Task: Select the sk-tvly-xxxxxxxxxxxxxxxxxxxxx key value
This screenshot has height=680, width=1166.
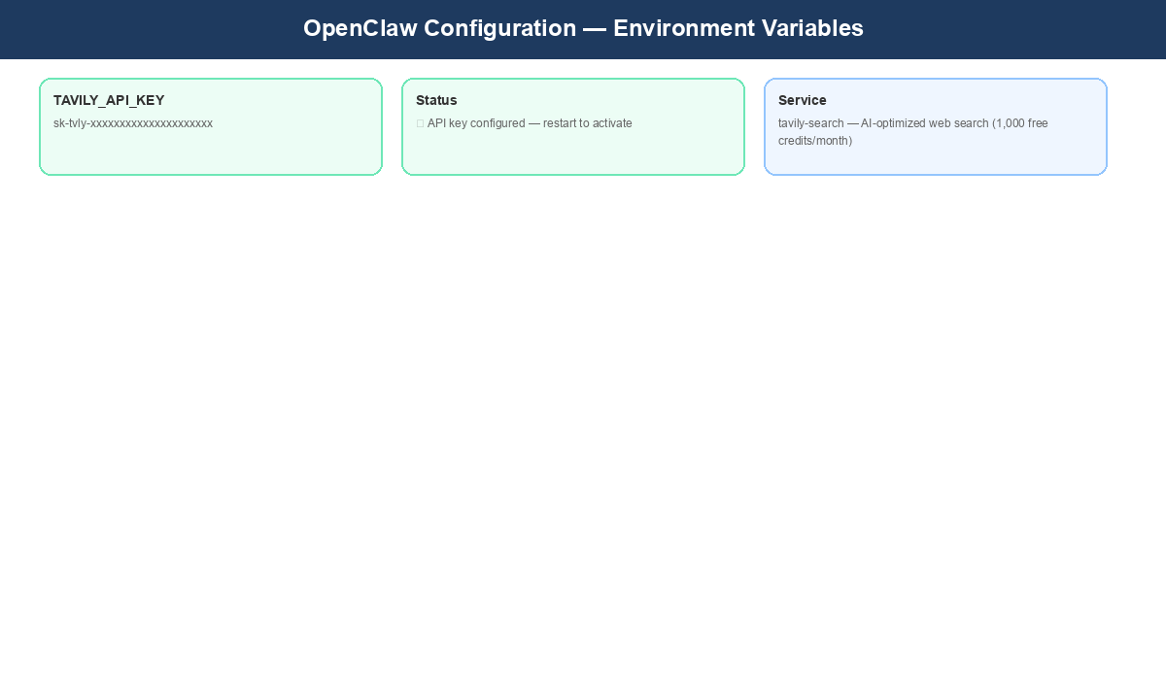Action: [x=133, y=123]
